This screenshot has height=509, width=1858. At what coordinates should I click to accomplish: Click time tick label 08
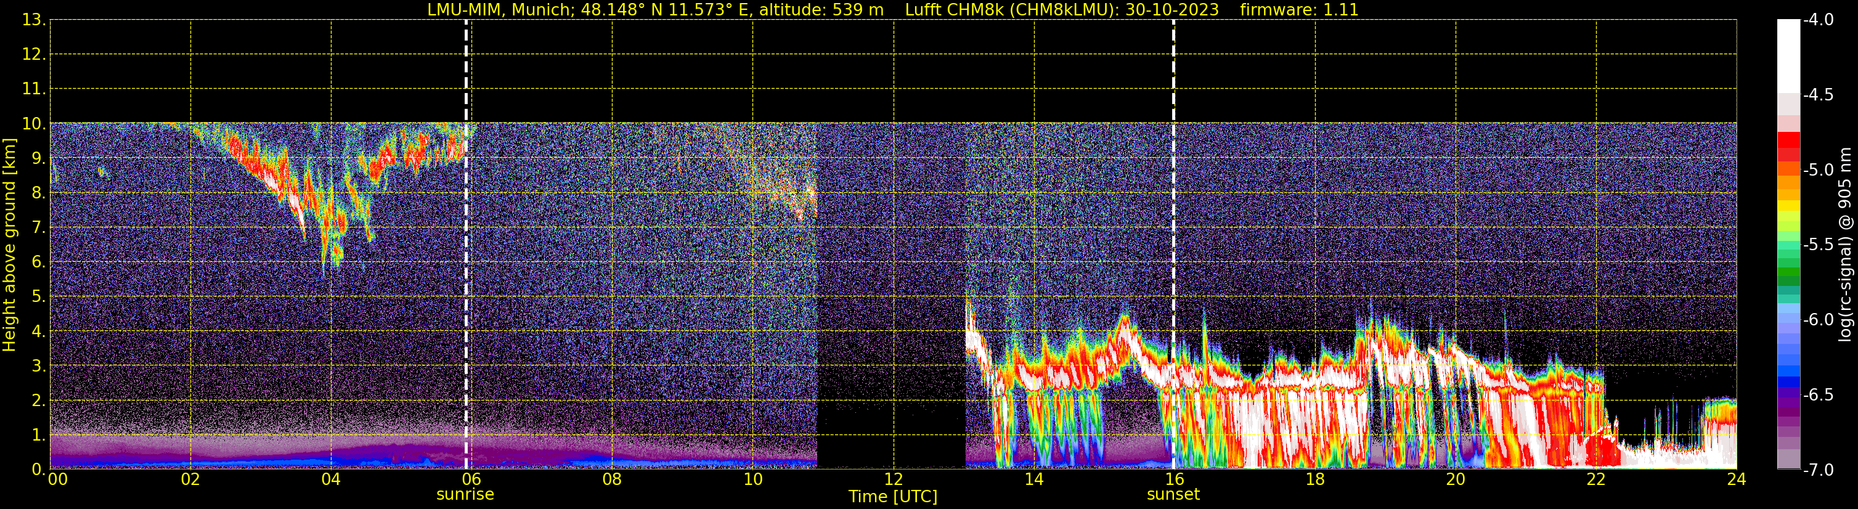pos(612,479)
